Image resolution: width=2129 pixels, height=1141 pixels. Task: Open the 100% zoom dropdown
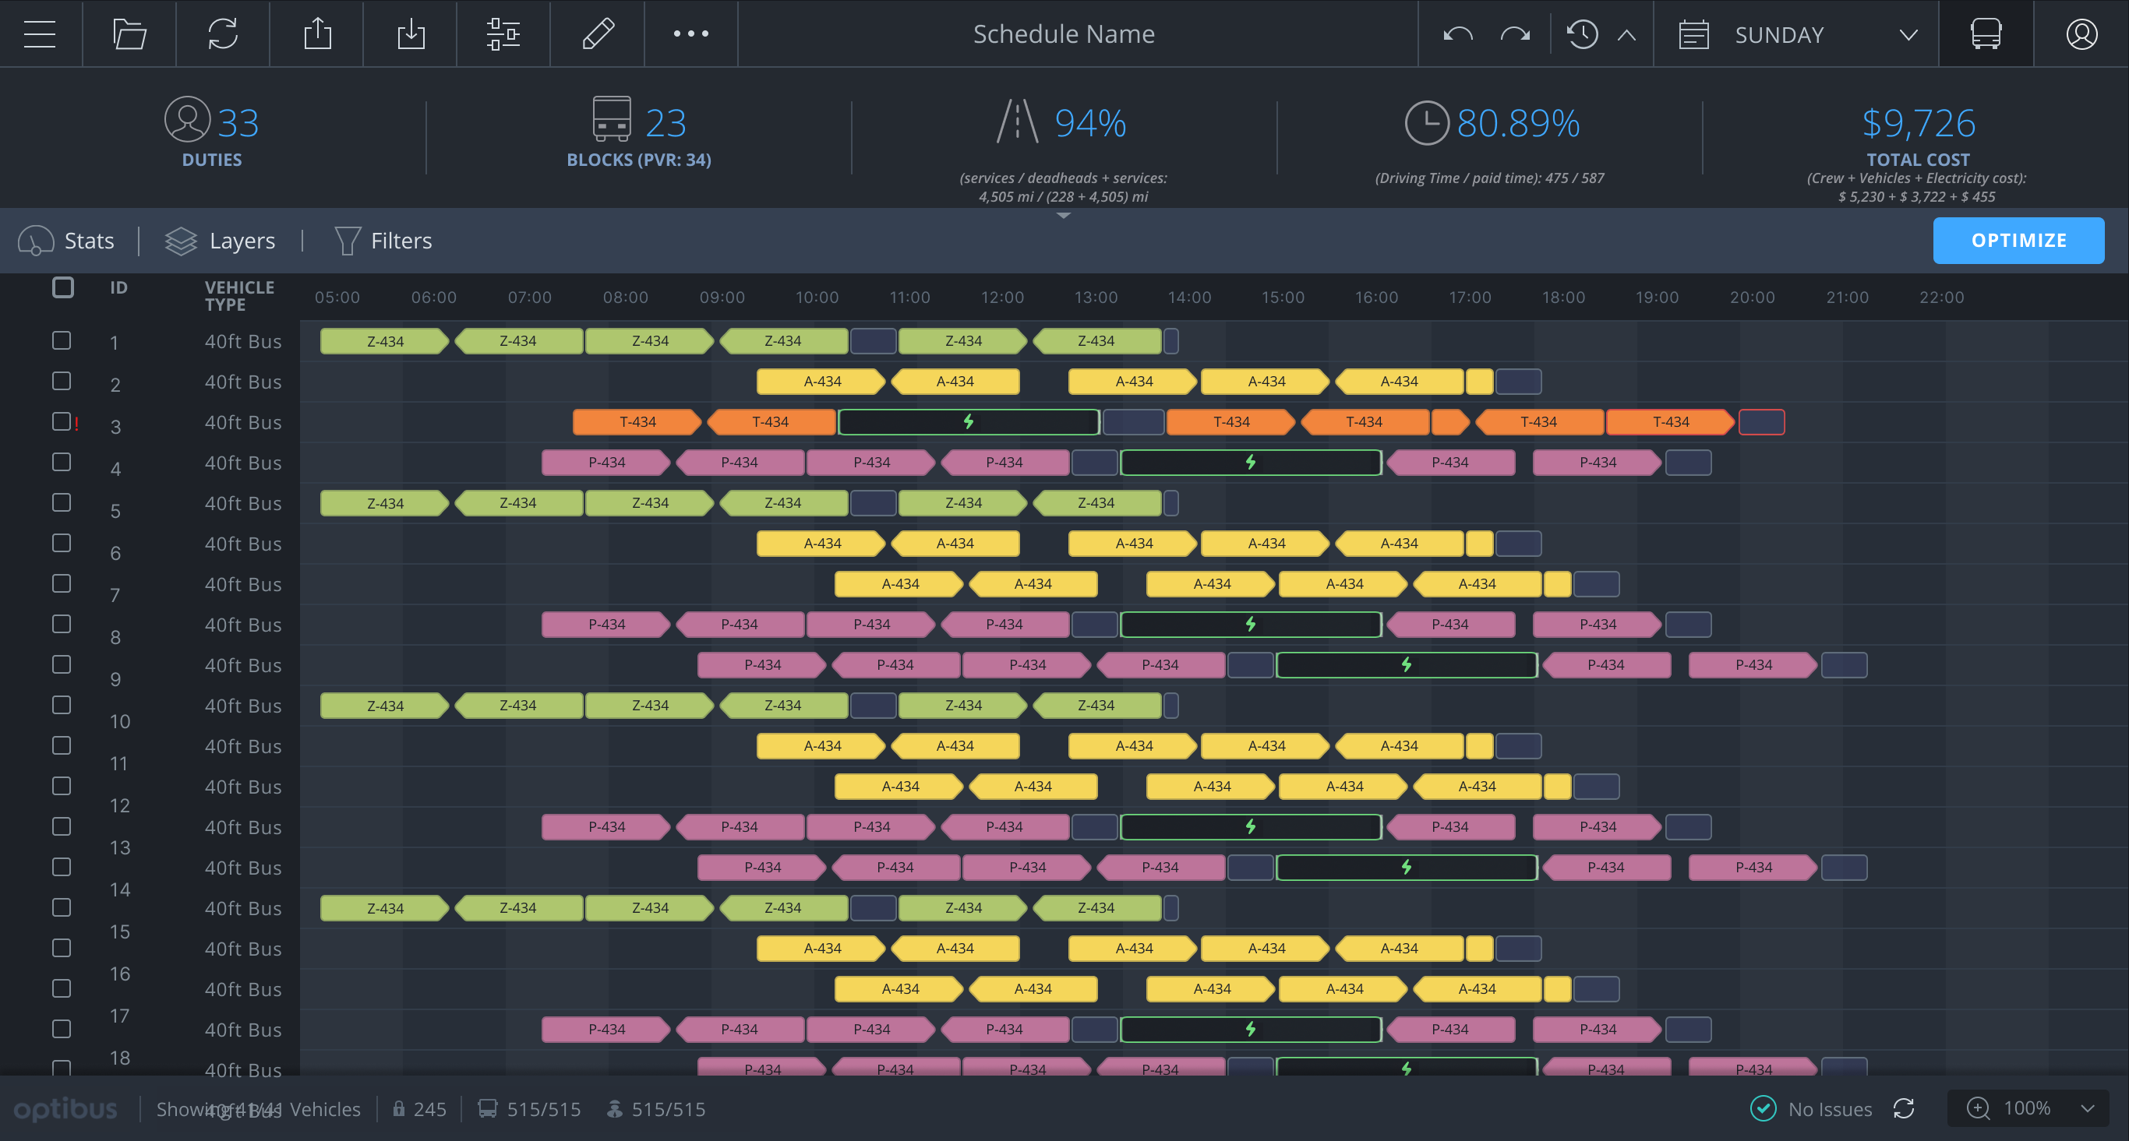(2087, 1108)
